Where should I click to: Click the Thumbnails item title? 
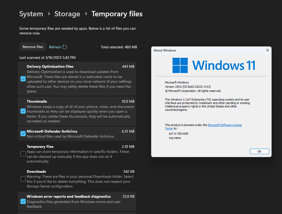(37, 101)
